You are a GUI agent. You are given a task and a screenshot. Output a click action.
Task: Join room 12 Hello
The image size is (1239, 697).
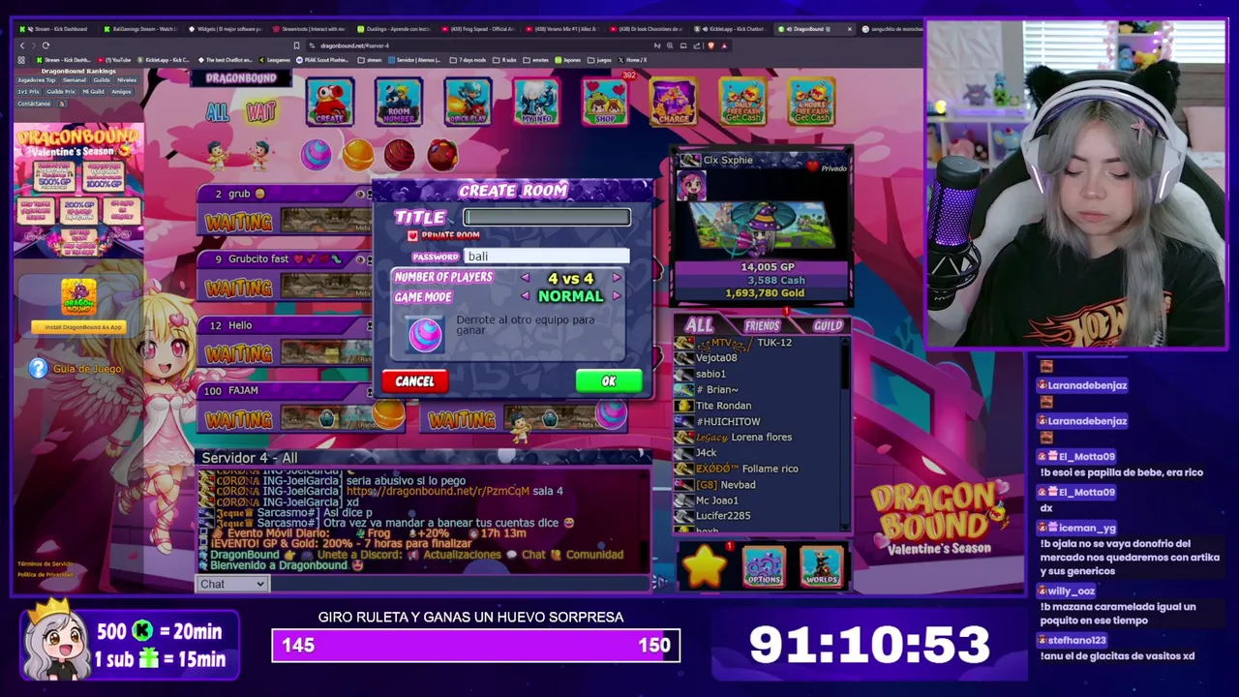pyautogui.click(x=285, y=341)
